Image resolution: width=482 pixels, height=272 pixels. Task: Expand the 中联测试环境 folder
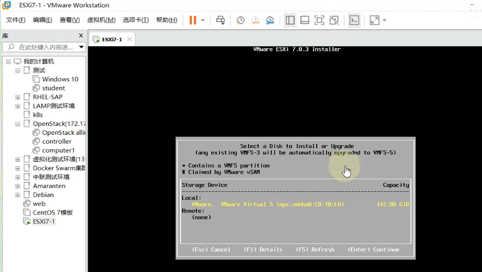point(17,177)
